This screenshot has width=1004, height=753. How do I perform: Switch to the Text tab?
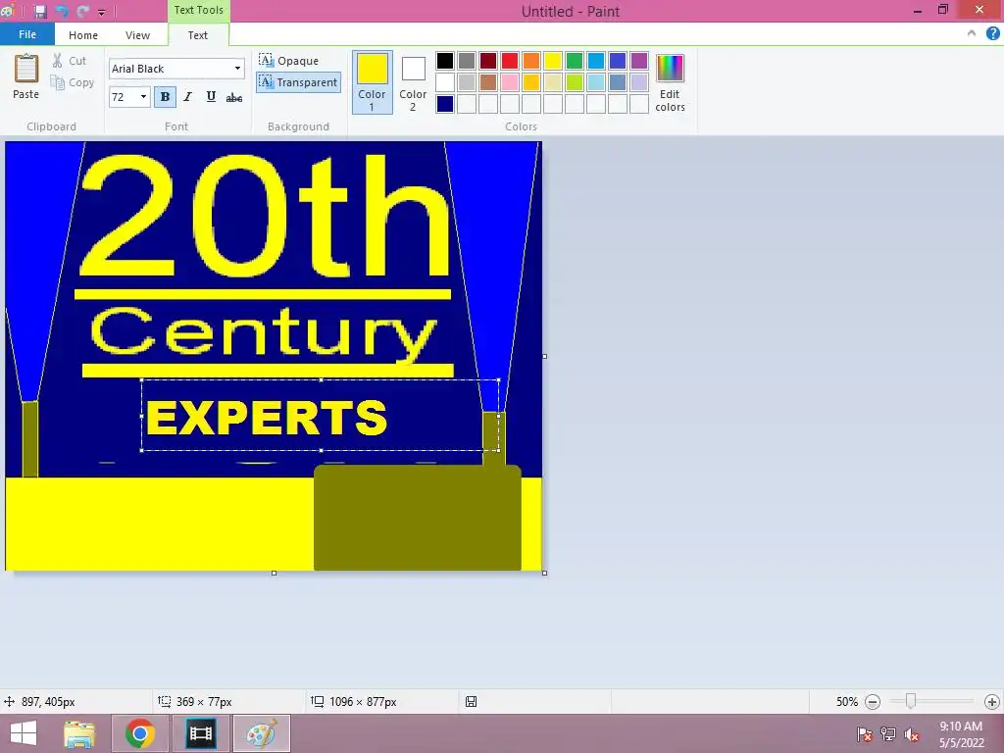point(198,35)
